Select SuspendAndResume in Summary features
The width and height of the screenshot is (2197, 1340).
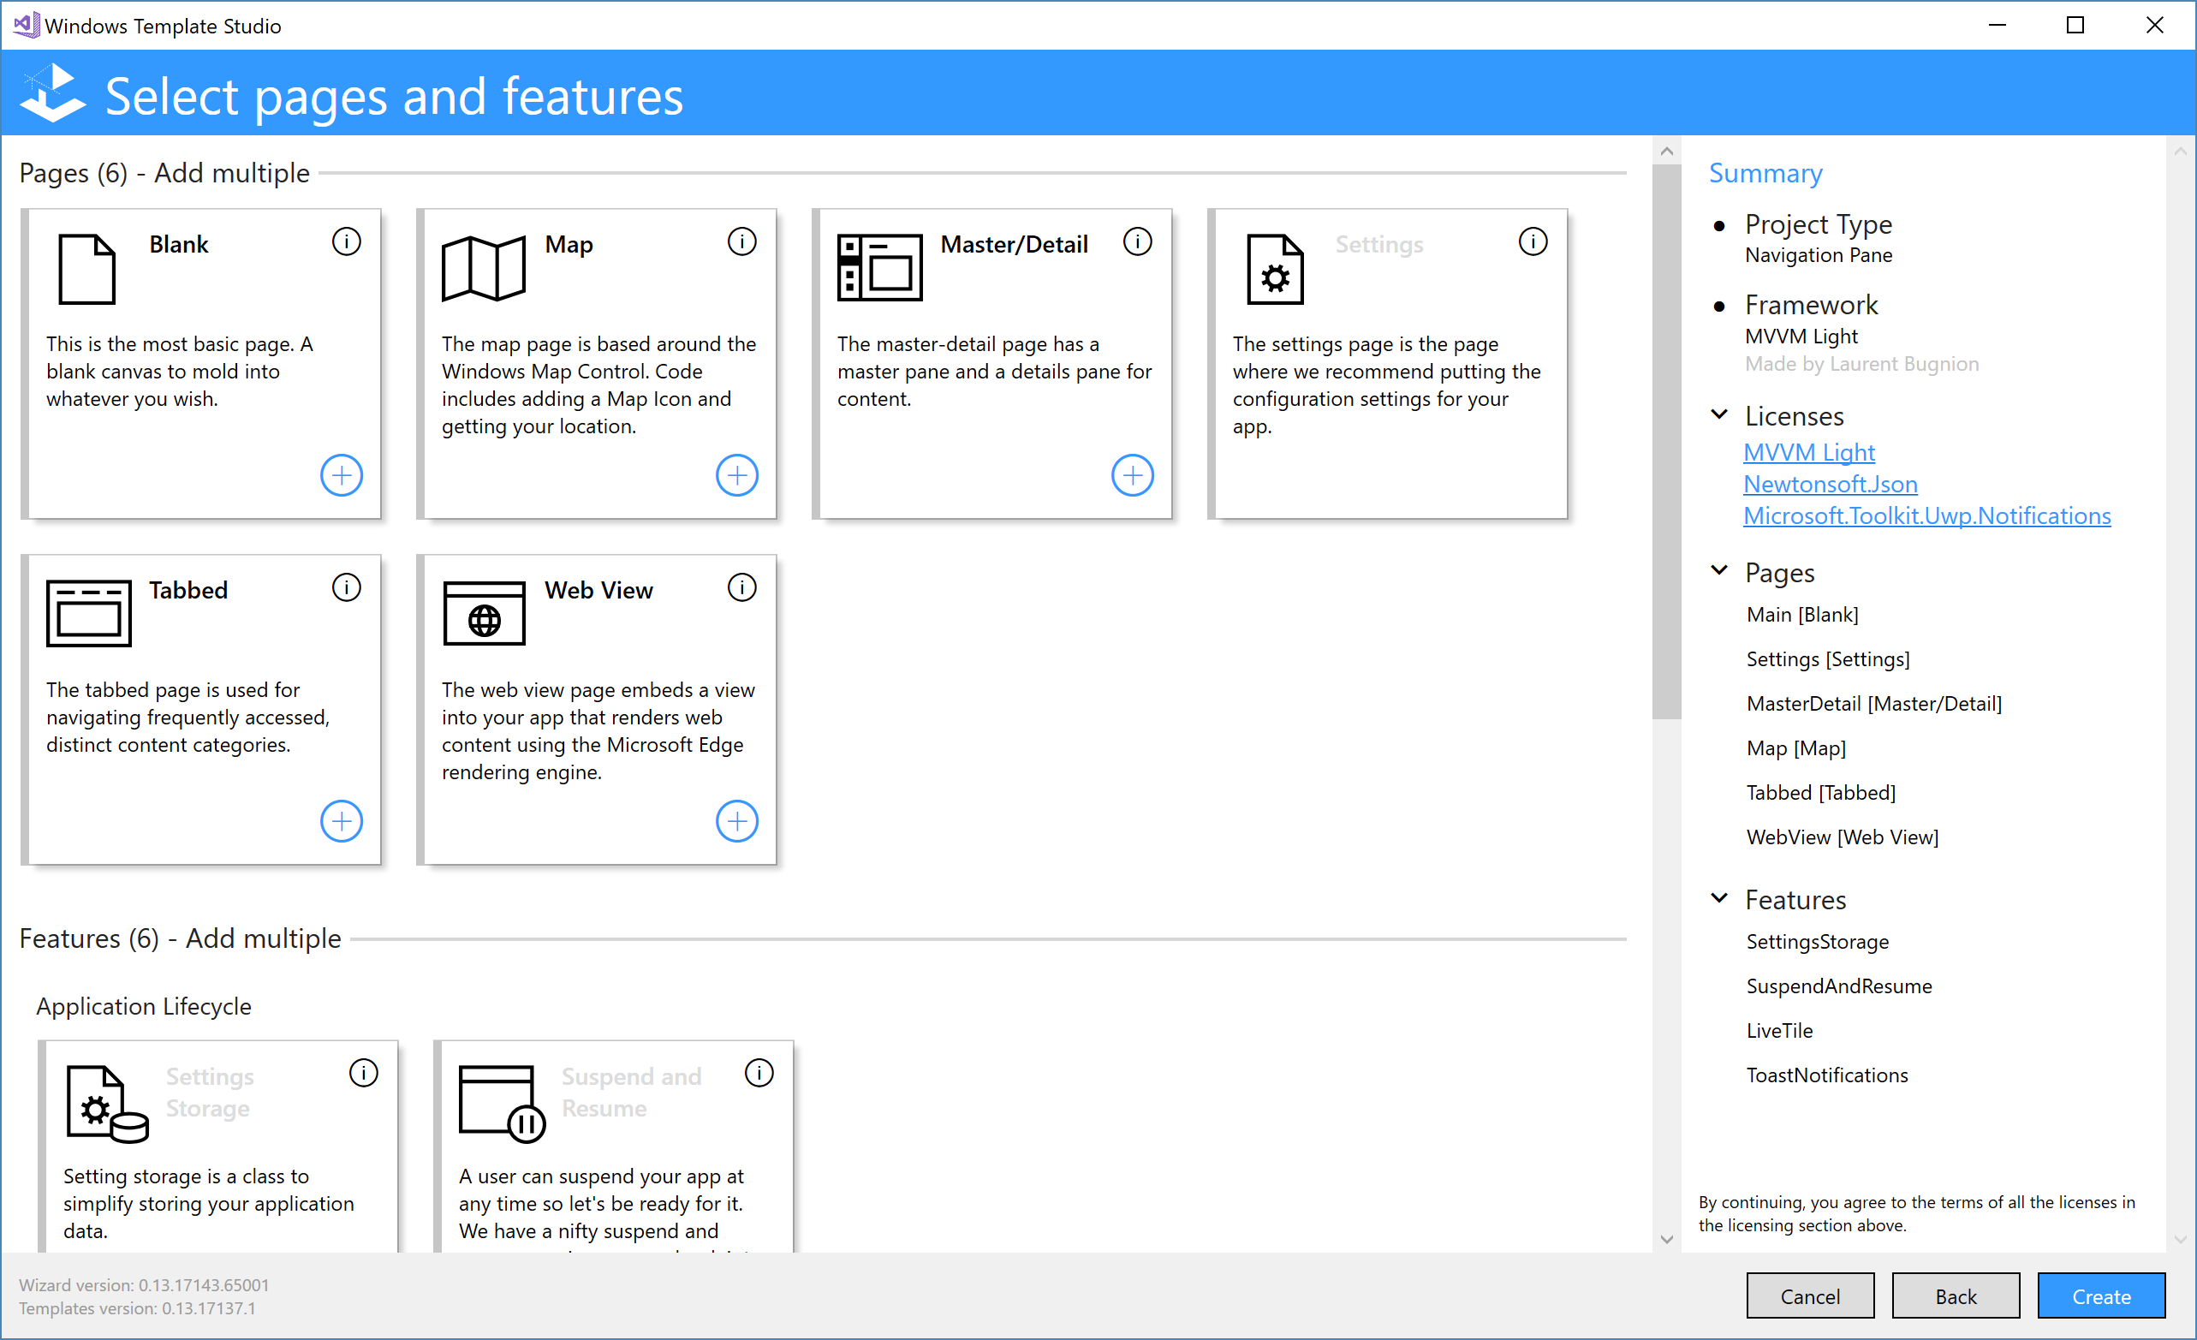(x=1838, y=986)
